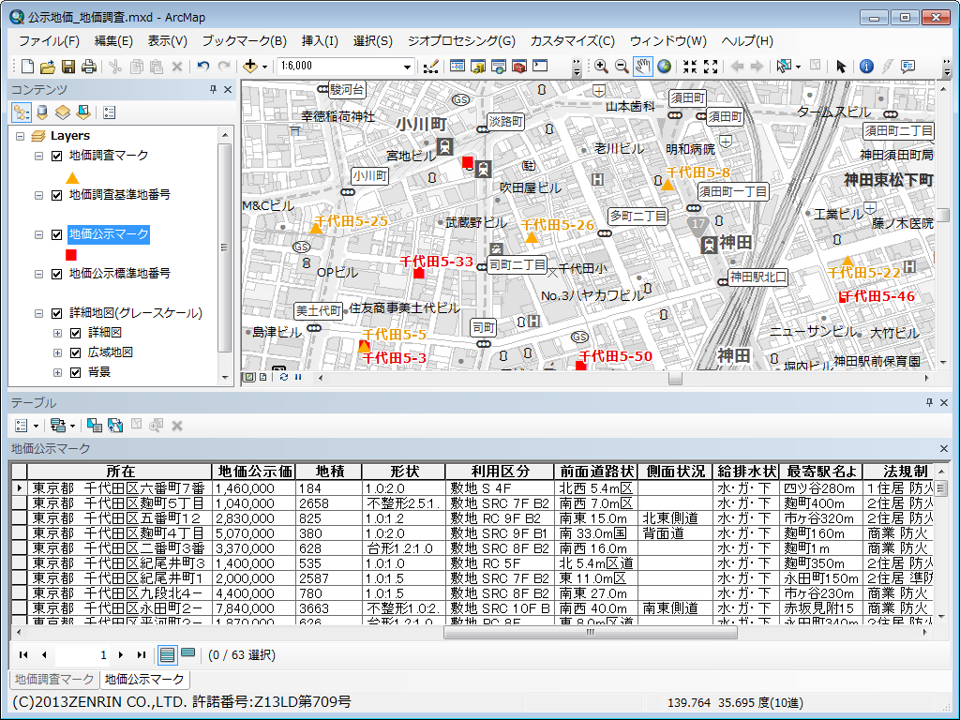Uncheck the 地価調査基準地番号 layer
960x720 pixels.
[x=57, y=195]
